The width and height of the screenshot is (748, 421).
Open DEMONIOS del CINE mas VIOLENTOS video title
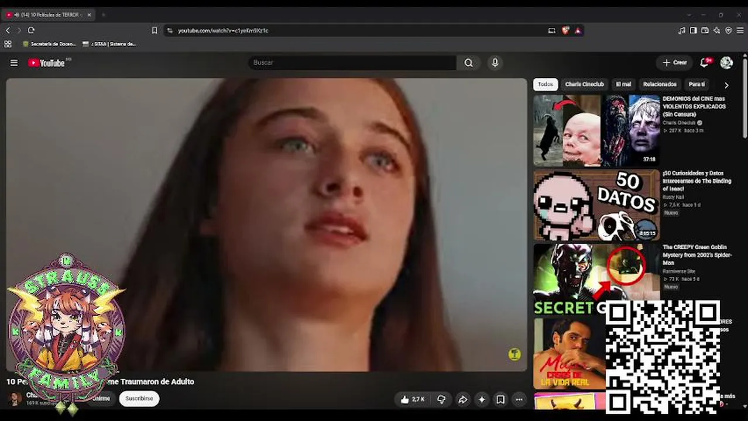(x=694, y=106)
